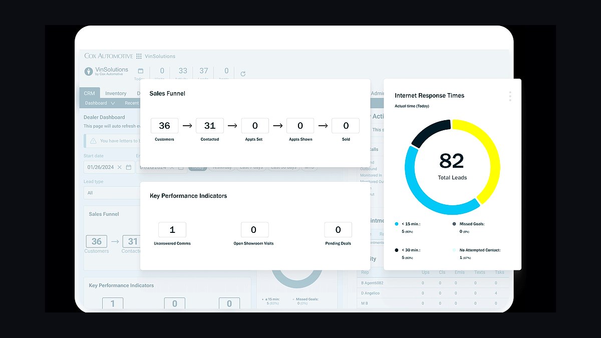Click the VinSolutions round logo icon
Screen dimensions: 601x338
(89, 71)
